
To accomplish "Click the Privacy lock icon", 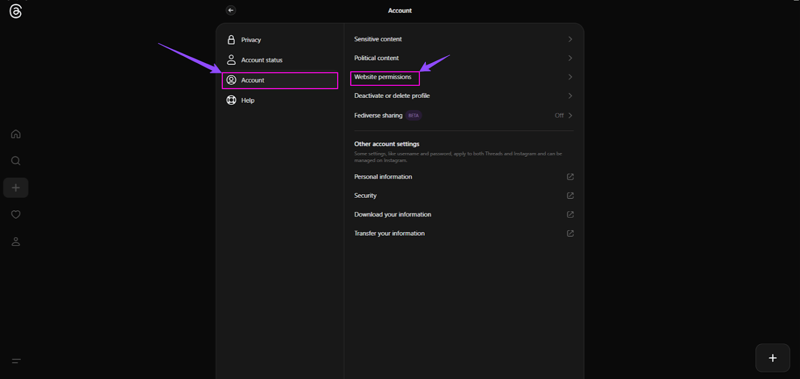I will [231, 39].
